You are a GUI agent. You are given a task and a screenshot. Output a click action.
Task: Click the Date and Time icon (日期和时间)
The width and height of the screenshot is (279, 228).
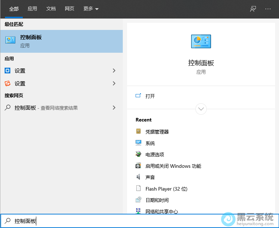tap(138, 200)
